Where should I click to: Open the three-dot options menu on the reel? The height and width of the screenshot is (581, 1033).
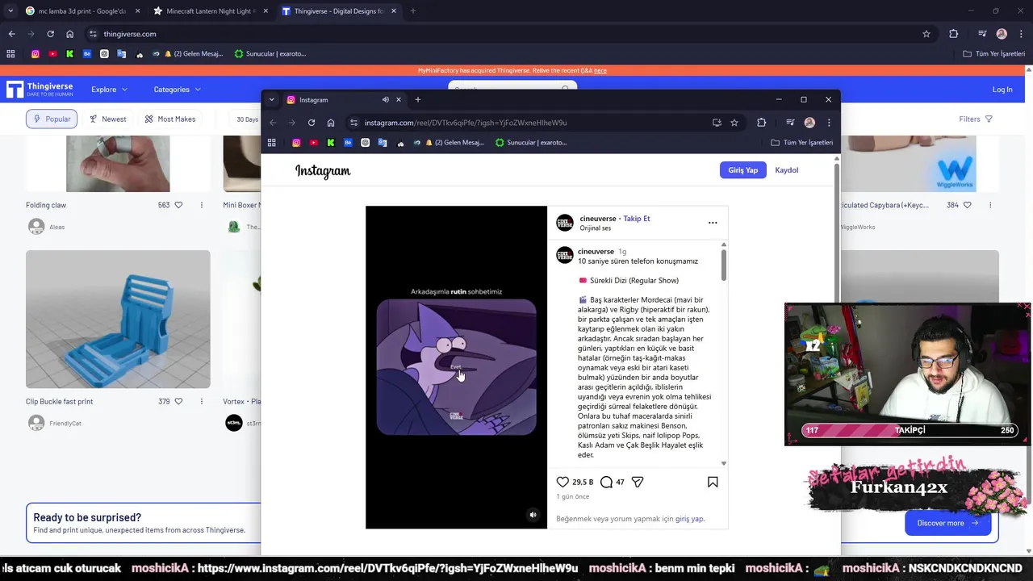(x=713, y=223)
